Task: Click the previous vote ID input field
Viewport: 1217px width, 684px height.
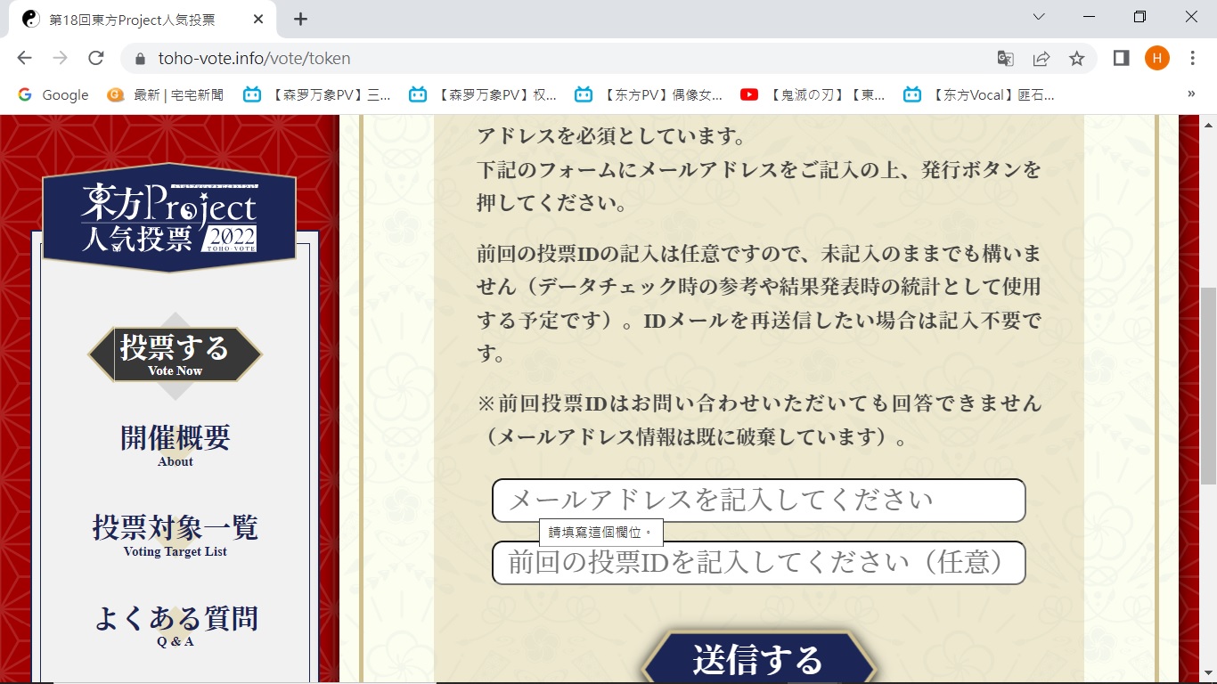Action: point(758,563)
